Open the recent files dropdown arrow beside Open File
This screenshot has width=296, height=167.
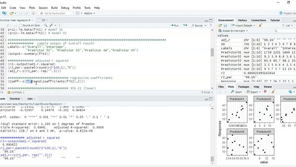(x=15, y=13)
